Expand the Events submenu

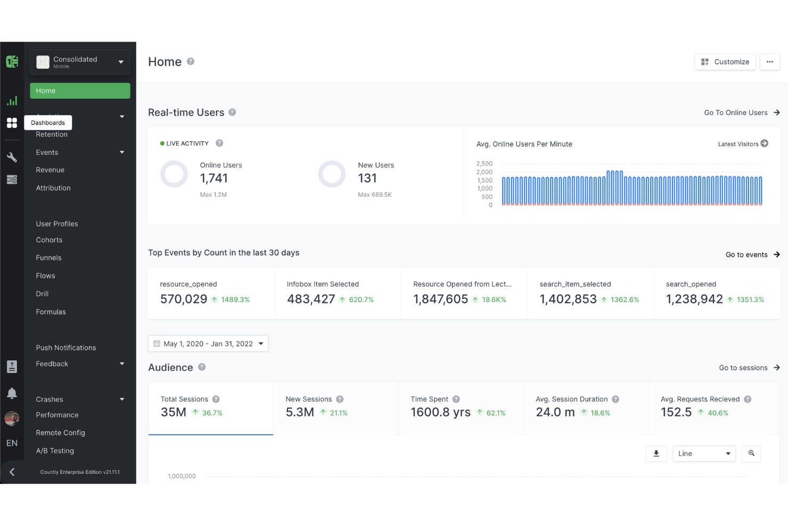click(x=80, y=152)
